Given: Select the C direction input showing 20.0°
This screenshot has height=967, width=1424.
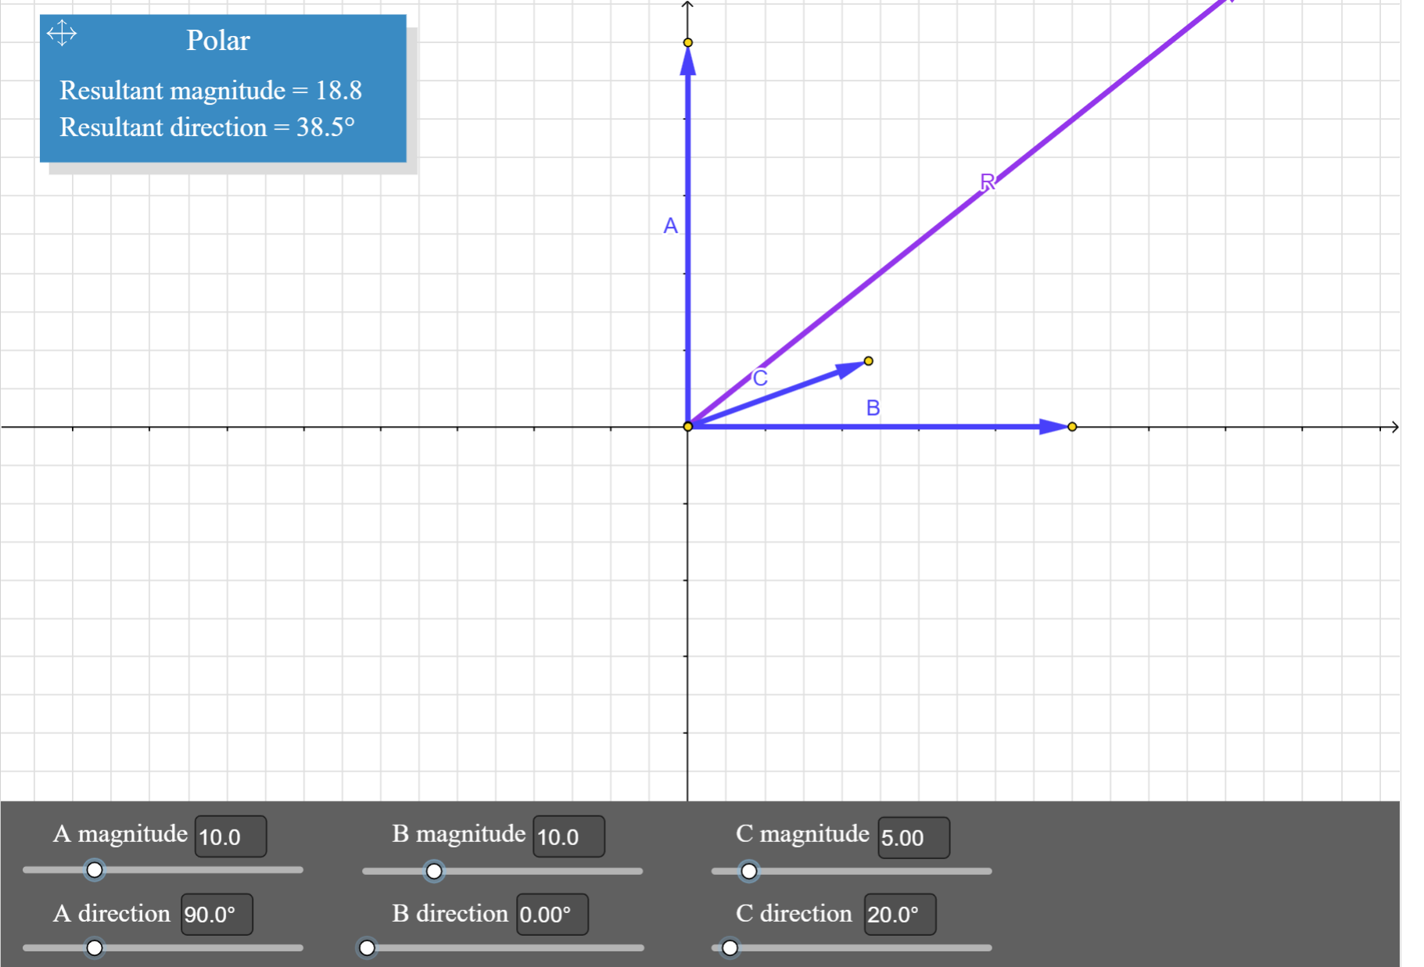Looking at the screenshot, I should [899, 914].
